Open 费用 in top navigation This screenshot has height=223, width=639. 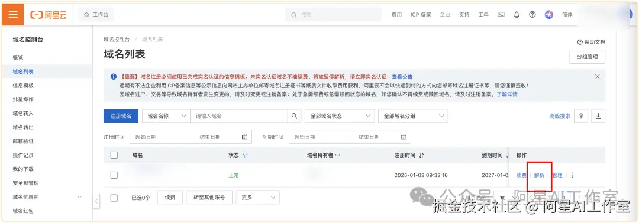(x=396, y=15)
